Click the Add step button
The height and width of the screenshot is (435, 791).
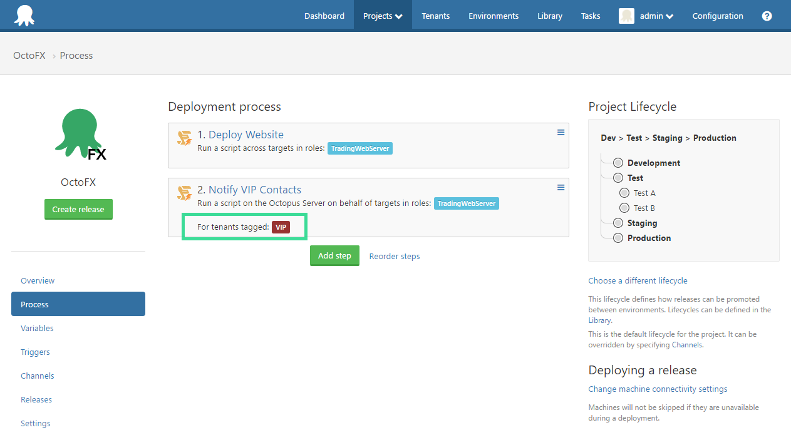click(334, 255)
